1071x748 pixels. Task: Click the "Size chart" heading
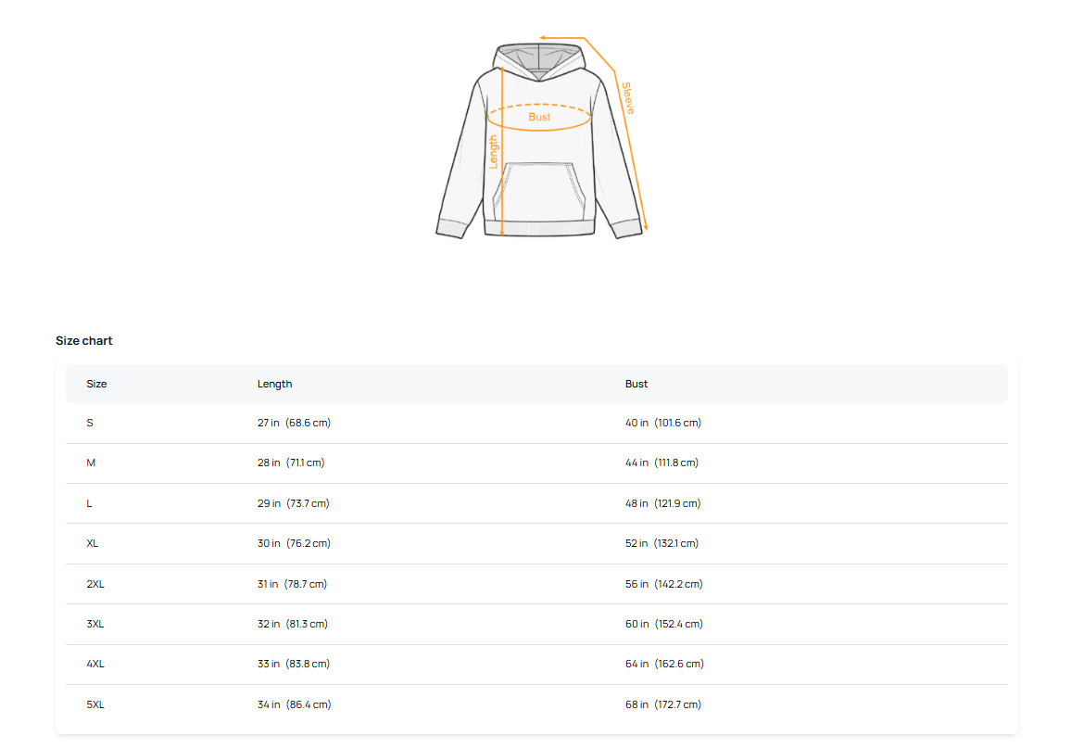(x=84, y=341)
